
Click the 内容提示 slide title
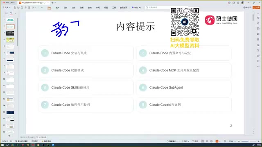[x=136, y=26]
